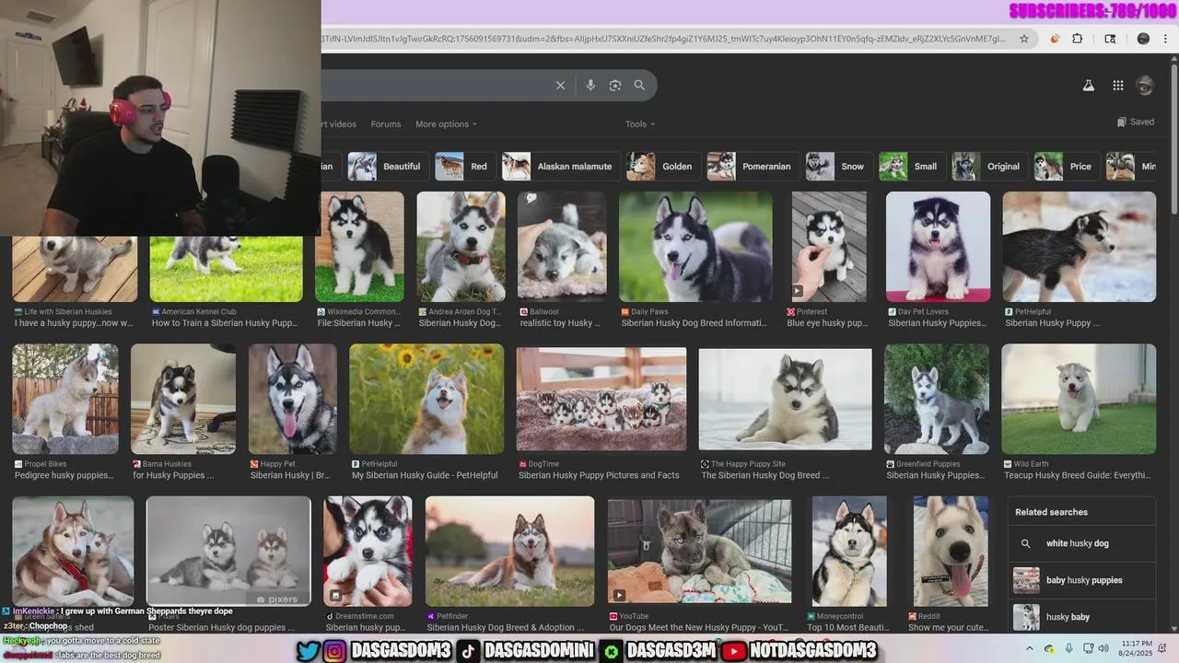Open the Chrome tab search button
This screenshot has width=1179, height=663.
click(x=1110, y=39)
